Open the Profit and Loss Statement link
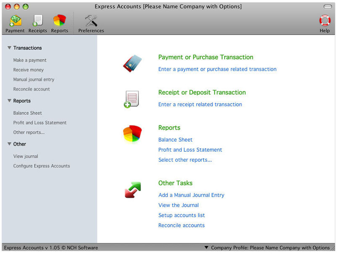The width and height of the screenshot is (337, 254). (x=190, y=149)
